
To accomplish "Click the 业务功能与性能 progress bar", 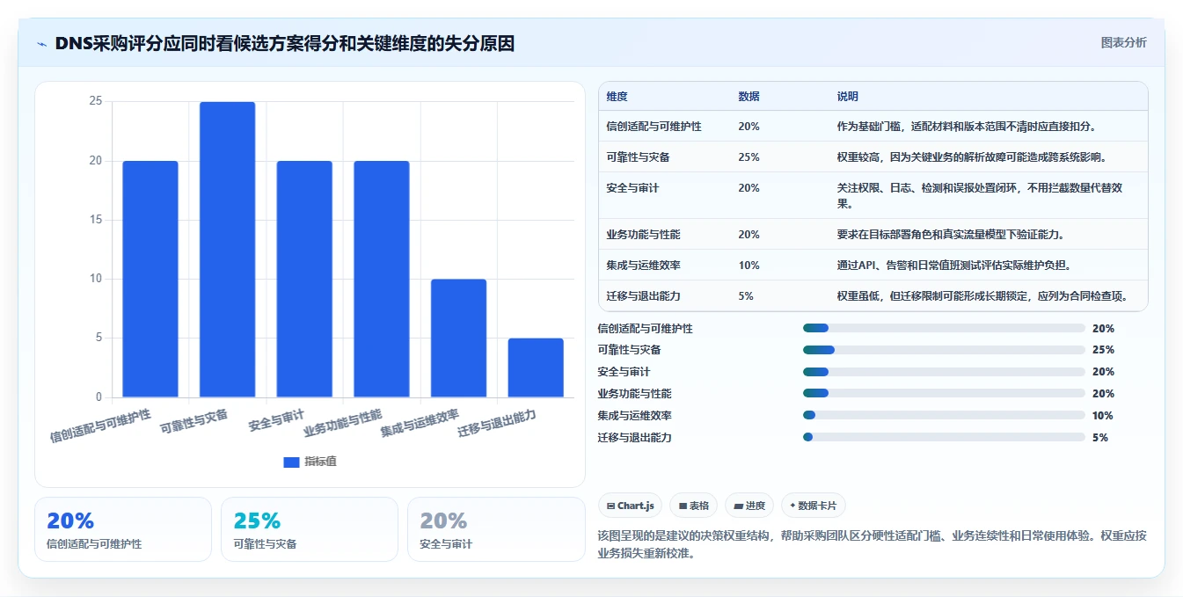I will coord(944,393).
